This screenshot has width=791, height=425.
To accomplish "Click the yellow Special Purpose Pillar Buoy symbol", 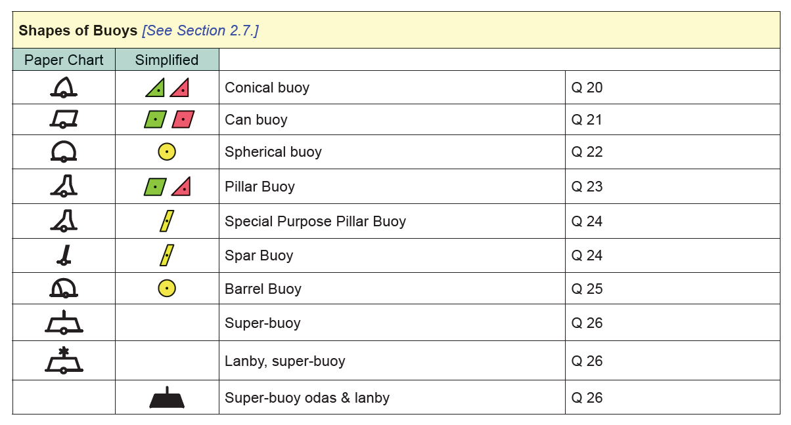I will coord(167,221).
